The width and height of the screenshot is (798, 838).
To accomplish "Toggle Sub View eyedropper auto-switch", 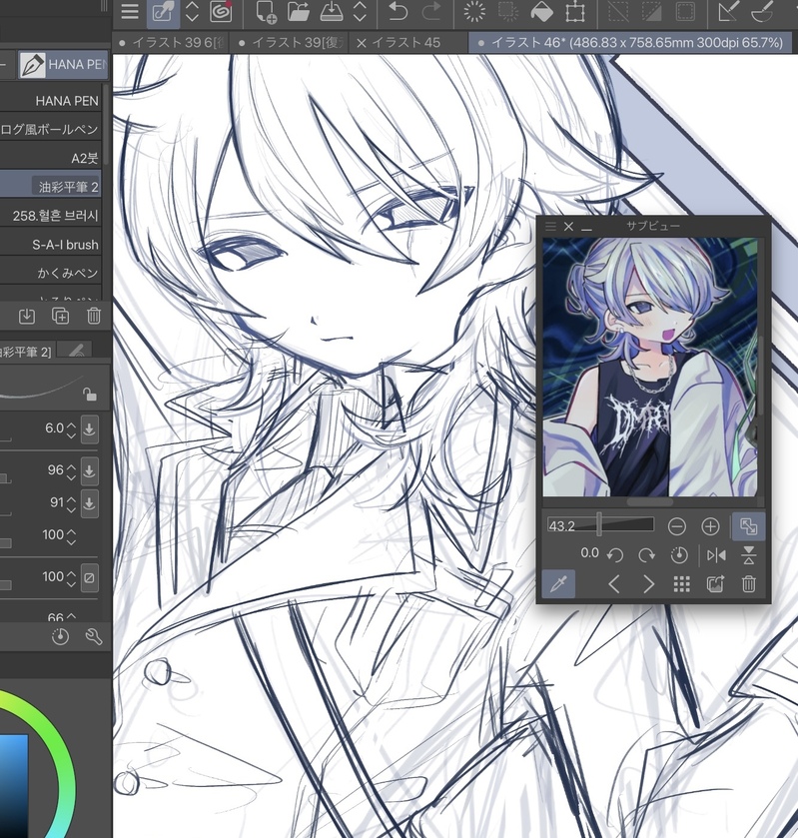I will coord(558,583).
